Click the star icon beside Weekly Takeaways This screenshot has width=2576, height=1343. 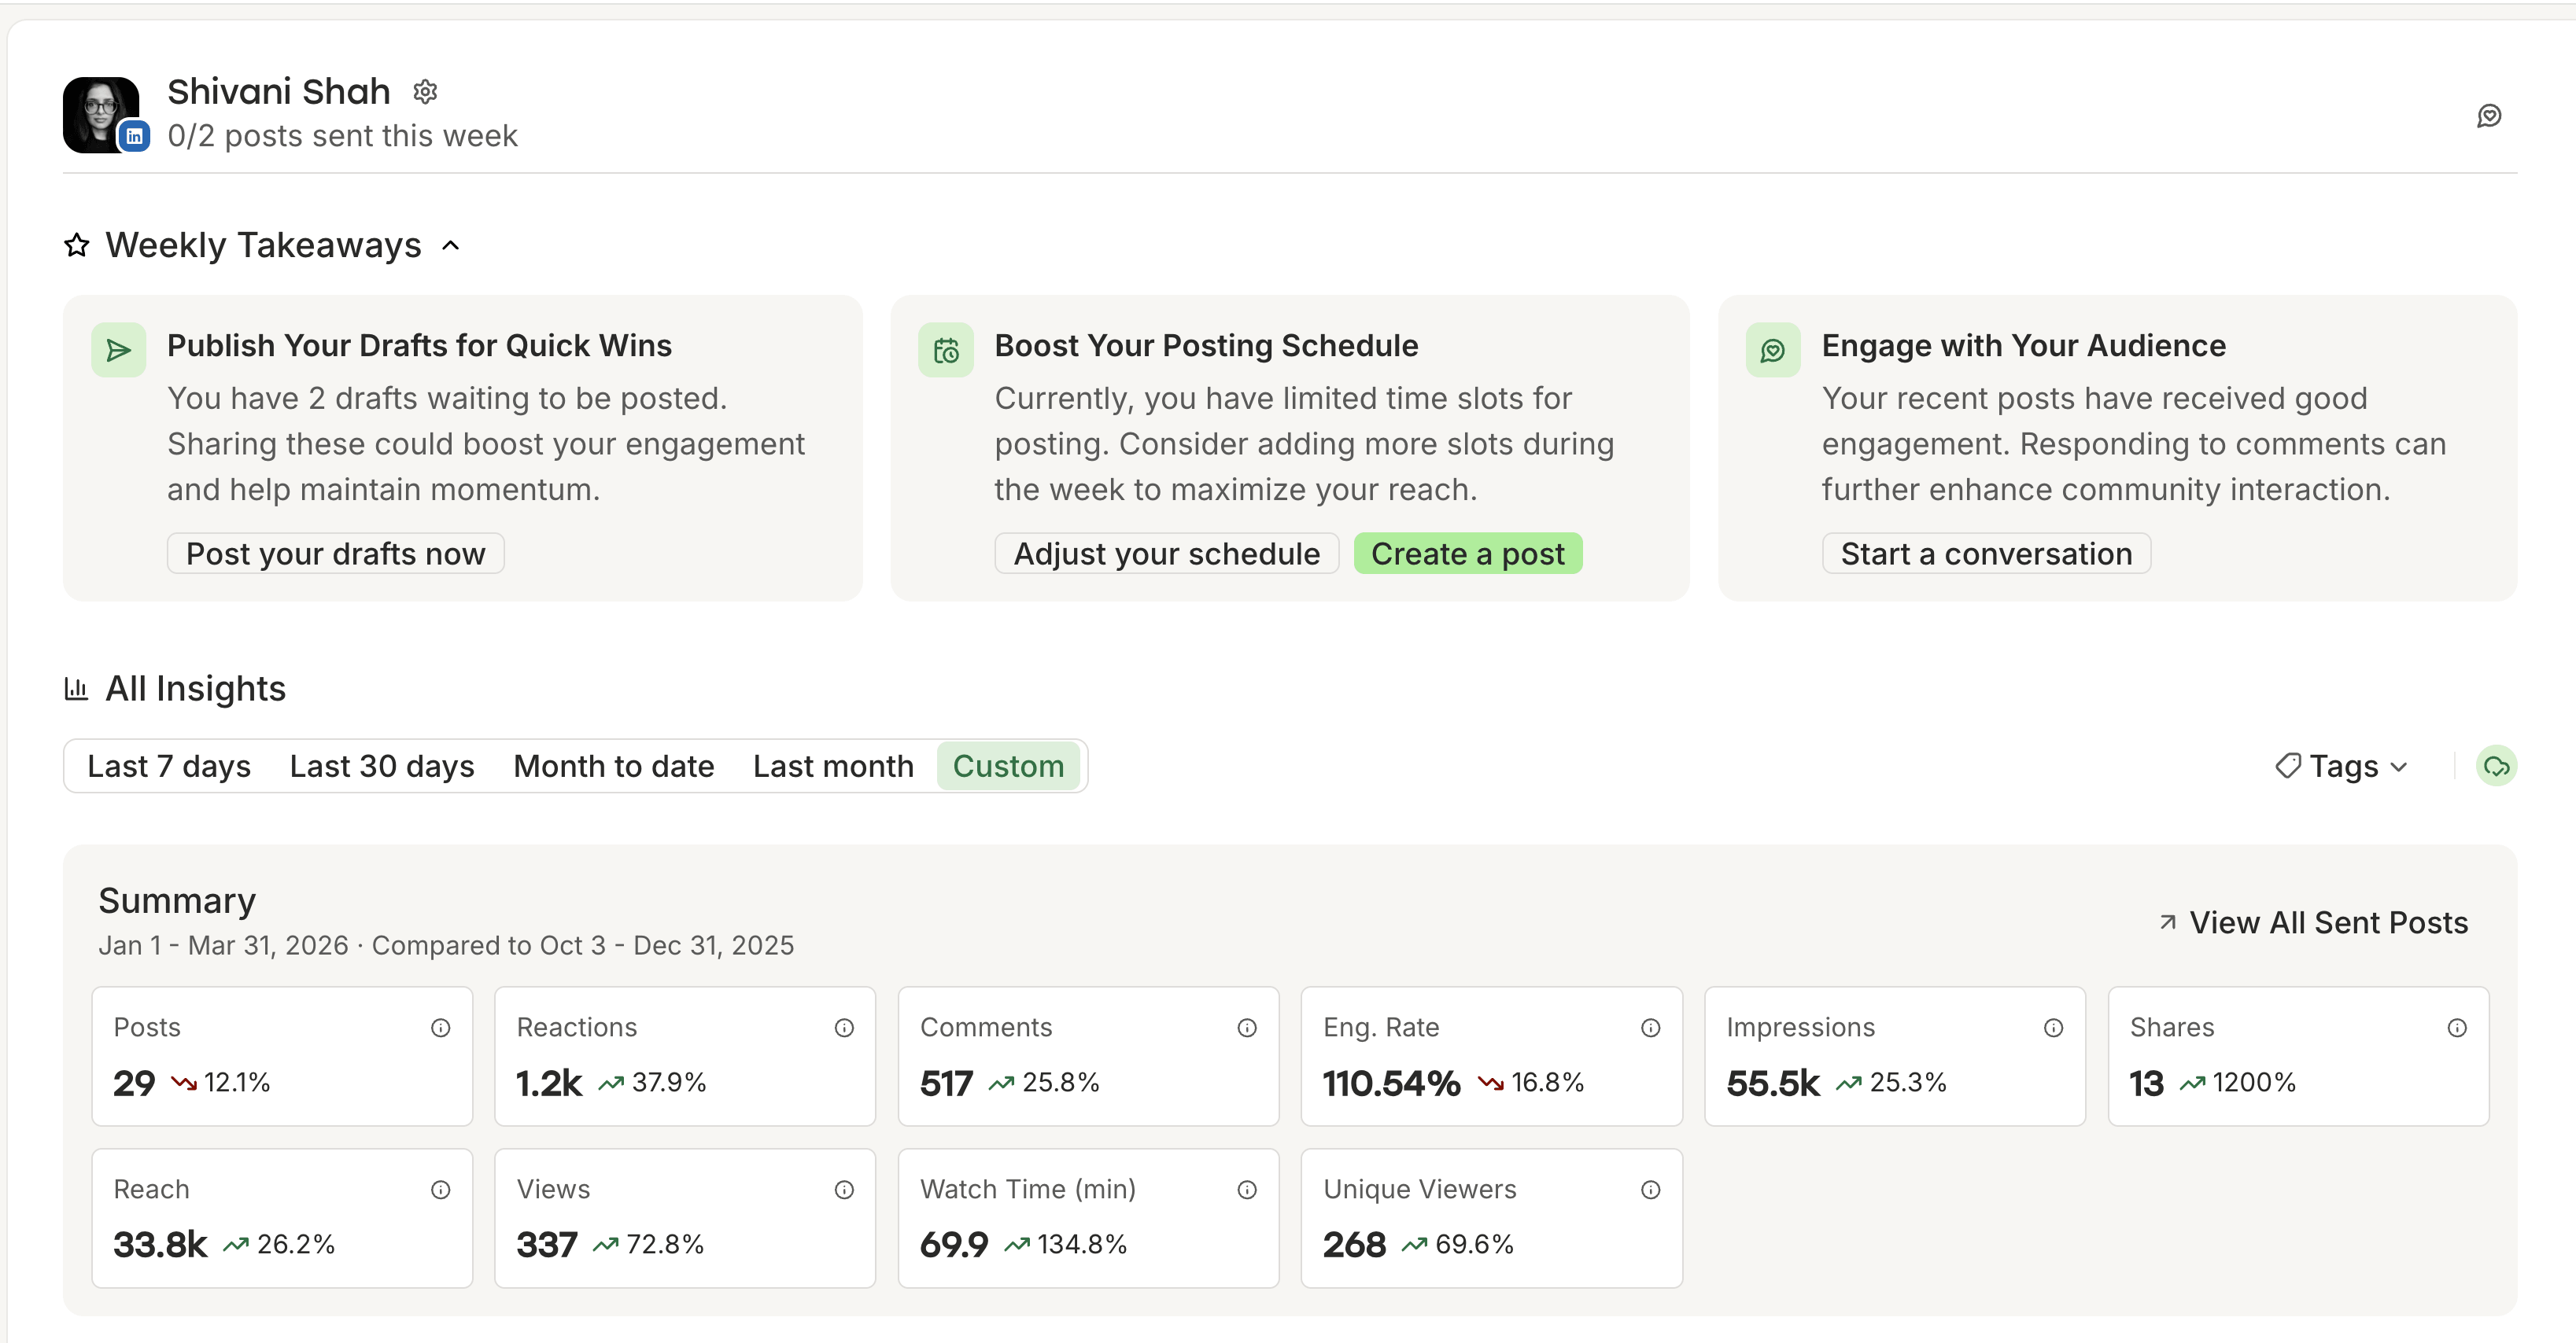click(x=77, y=245)
